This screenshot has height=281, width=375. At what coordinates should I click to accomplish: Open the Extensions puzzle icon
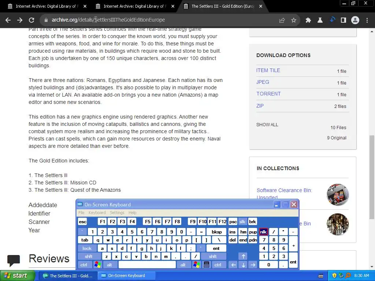tap(308, 20)
